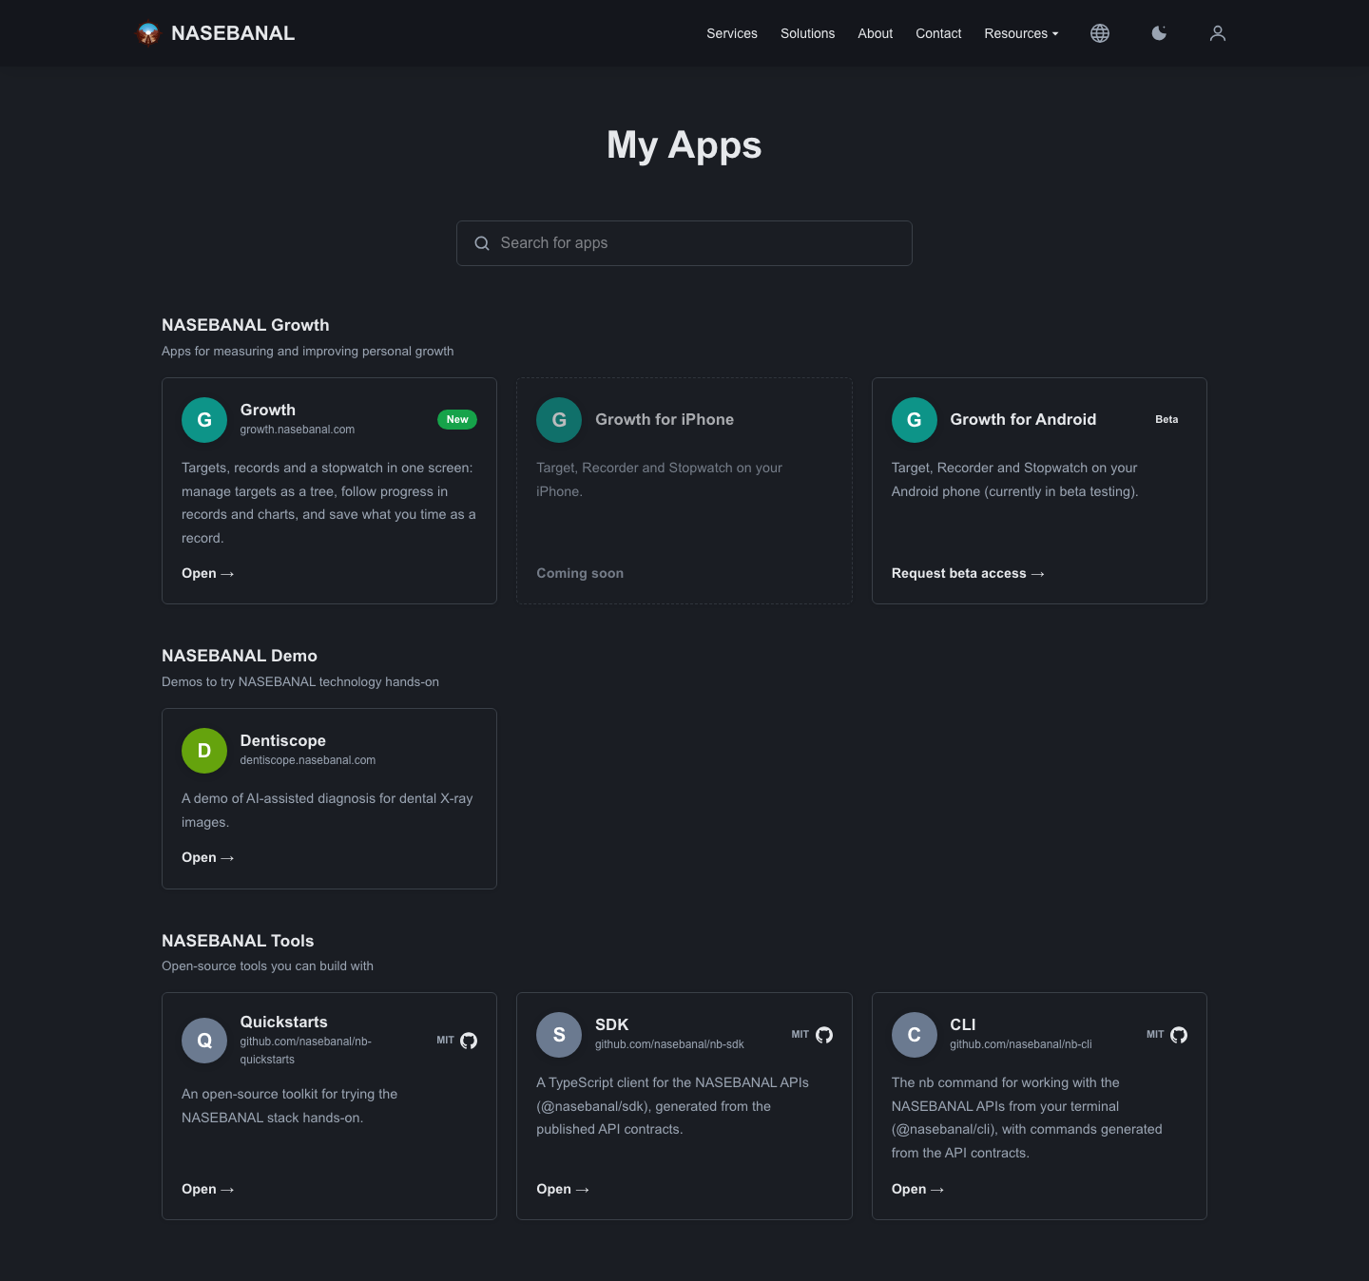The height and width of the screenshot is (1281, 1369).
Task: Open the language globe menu
Action: pos(1100,33)
